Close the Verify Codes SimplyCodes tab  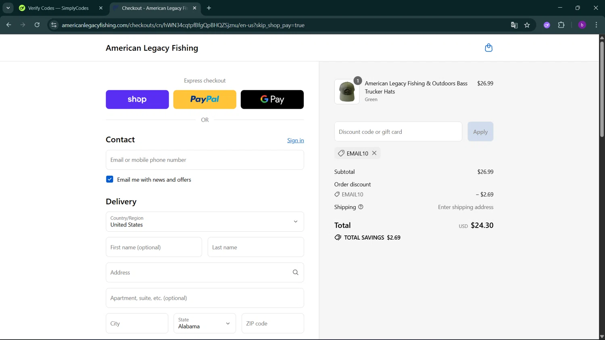click(101, 8)
